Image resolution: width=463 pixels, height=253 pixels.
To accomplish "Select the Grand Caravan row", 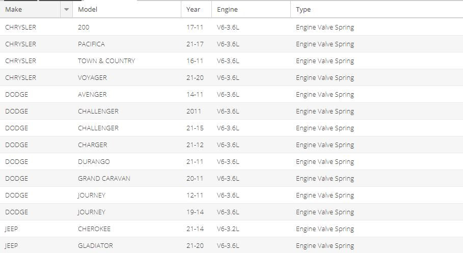I will pos(231,179).
